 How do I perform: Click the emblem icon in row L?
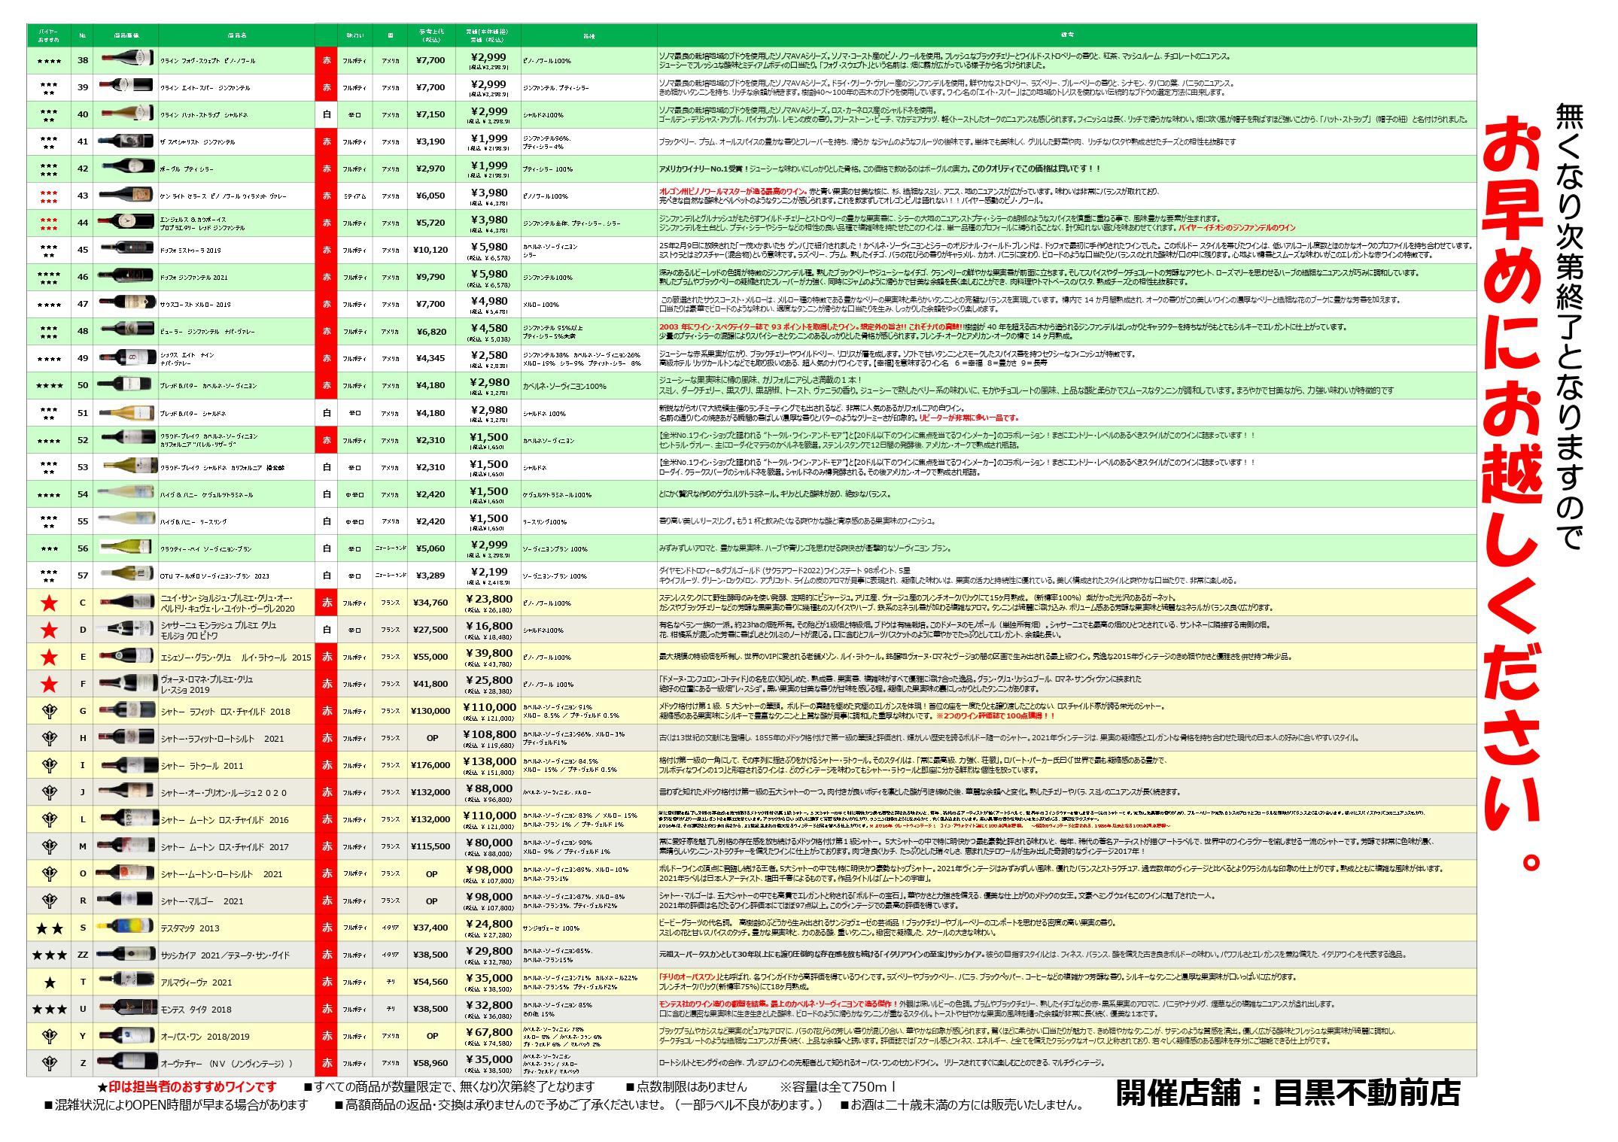pos(49,820)
